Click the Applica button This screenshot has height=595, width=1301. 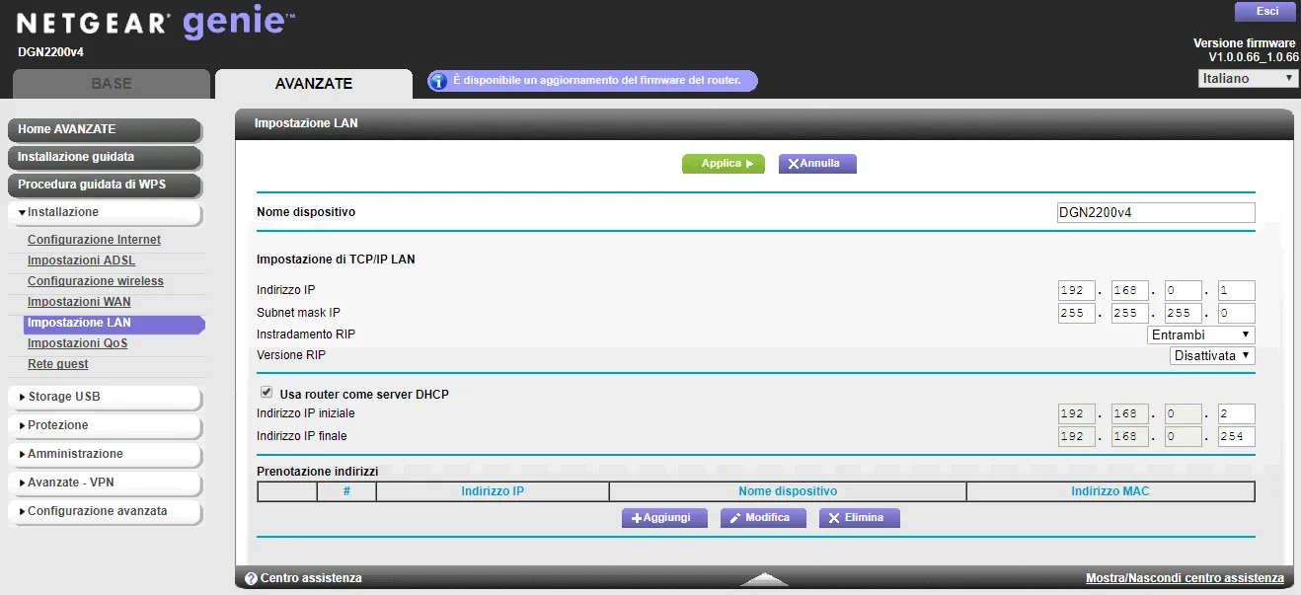click(724, 164)
